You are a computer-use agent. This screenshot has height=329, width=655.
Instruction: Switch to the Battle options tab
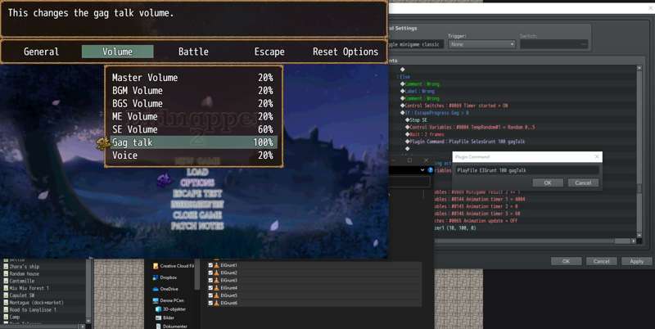tap(193, 52)
